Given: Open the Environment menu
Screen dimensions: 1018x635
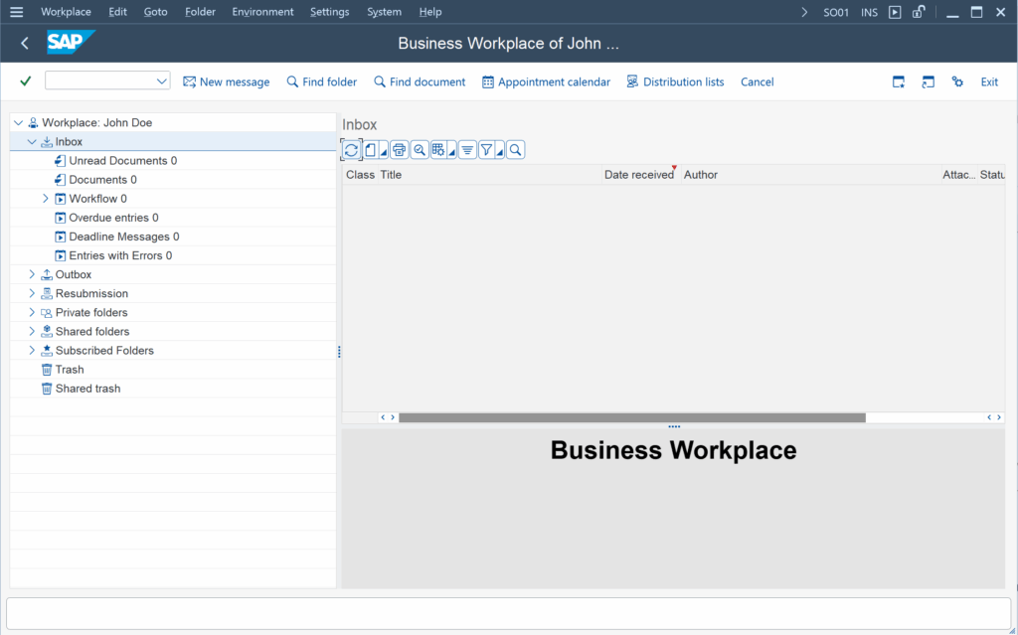Looking at the screenshot, I should [262, 12].
